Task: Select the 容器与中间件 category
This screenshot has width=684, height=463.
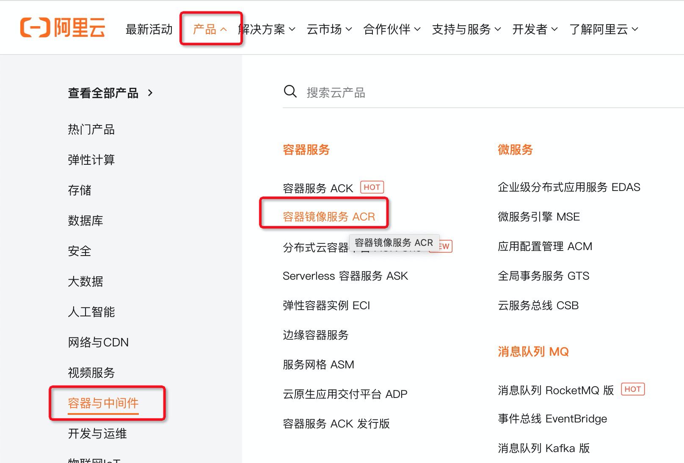Action: pos(103,403)
